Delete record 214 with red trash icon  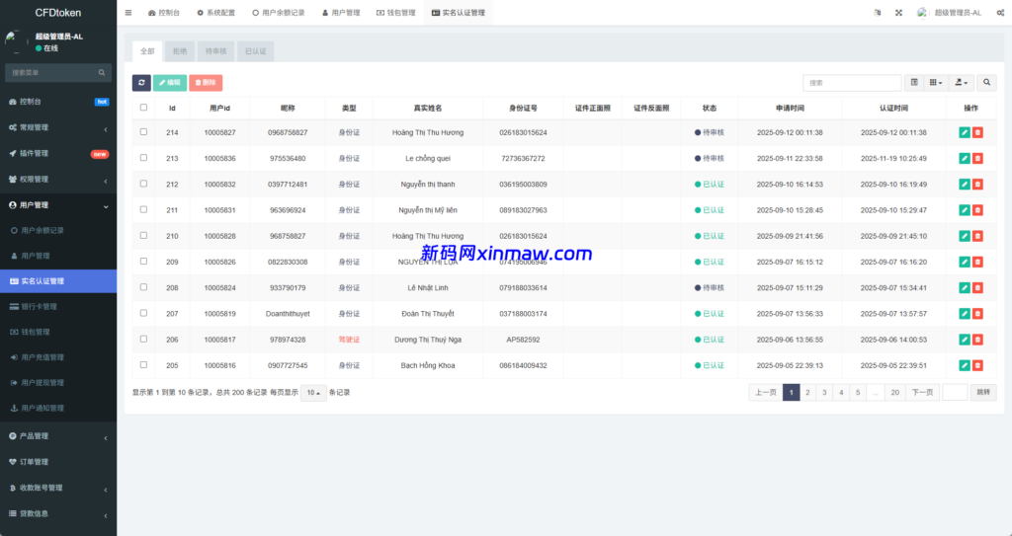[x=977, y=132]
